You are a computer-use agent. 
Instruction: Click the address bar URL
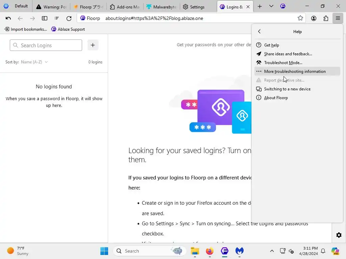coord(154,18)
